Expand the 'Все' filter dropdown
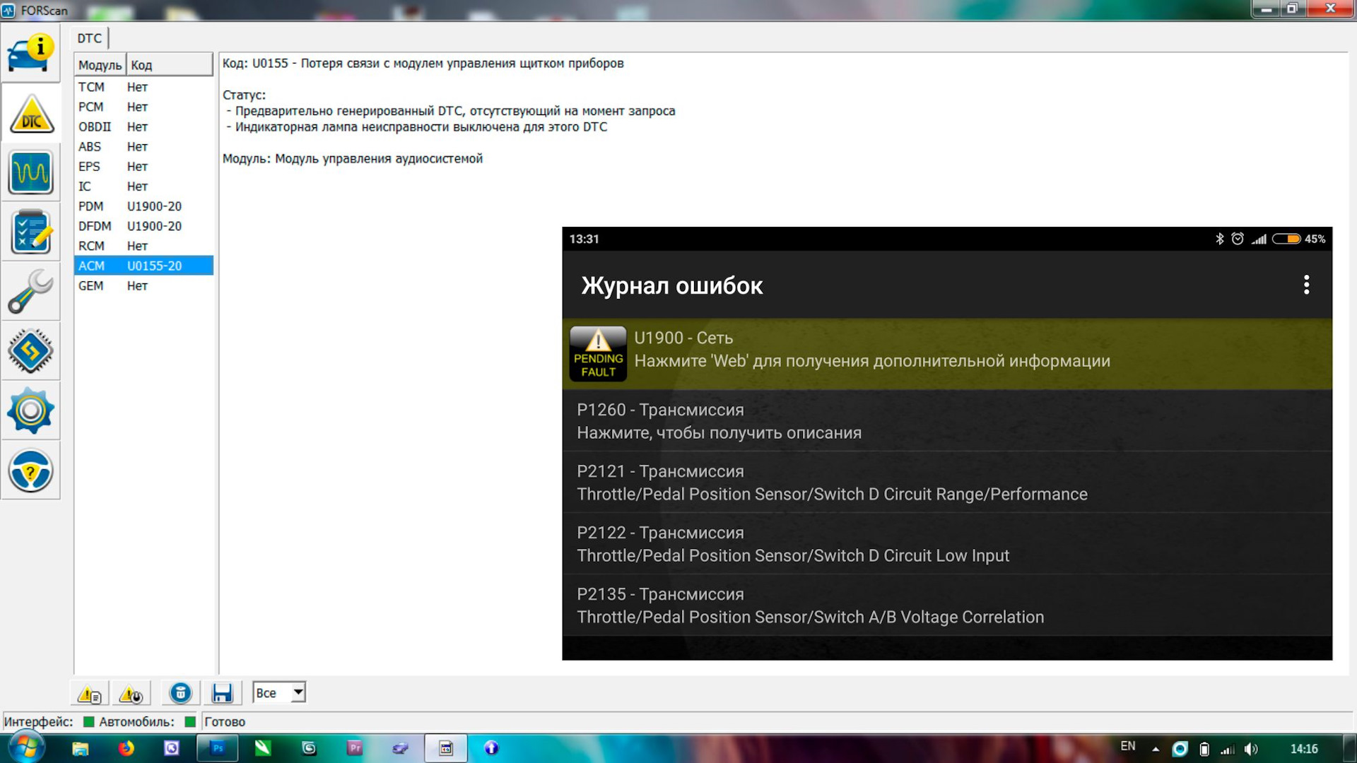1357x763 pixels. point(298,692)
